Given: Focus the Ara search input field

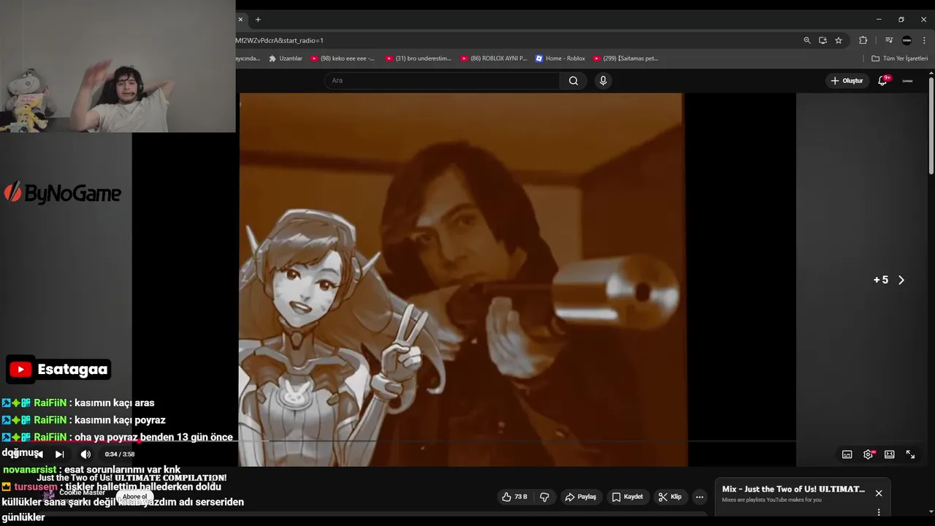Looking at the screenshot, I should tap(444, 80).
